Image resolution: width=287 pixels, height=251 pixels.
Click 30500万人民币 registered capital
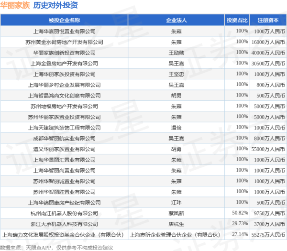[268, 64]
